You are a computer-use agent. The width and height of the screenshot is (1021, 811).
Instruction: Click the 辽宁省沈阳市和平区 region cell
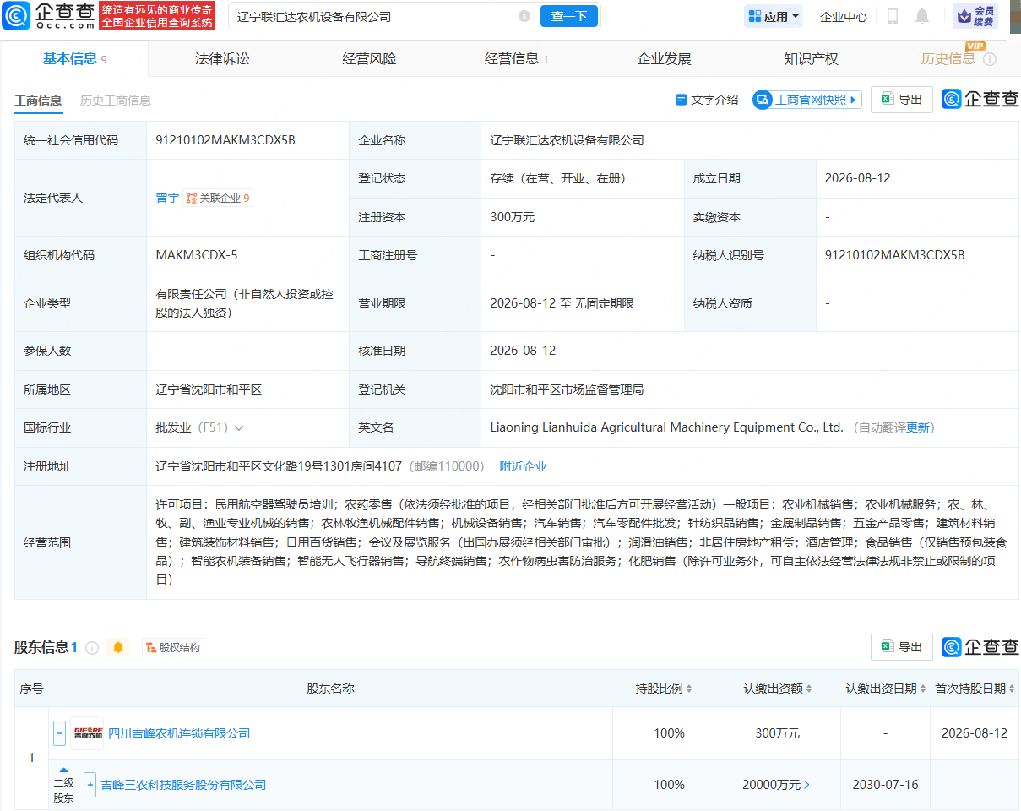pyautogui.click(x=209, y=389)
